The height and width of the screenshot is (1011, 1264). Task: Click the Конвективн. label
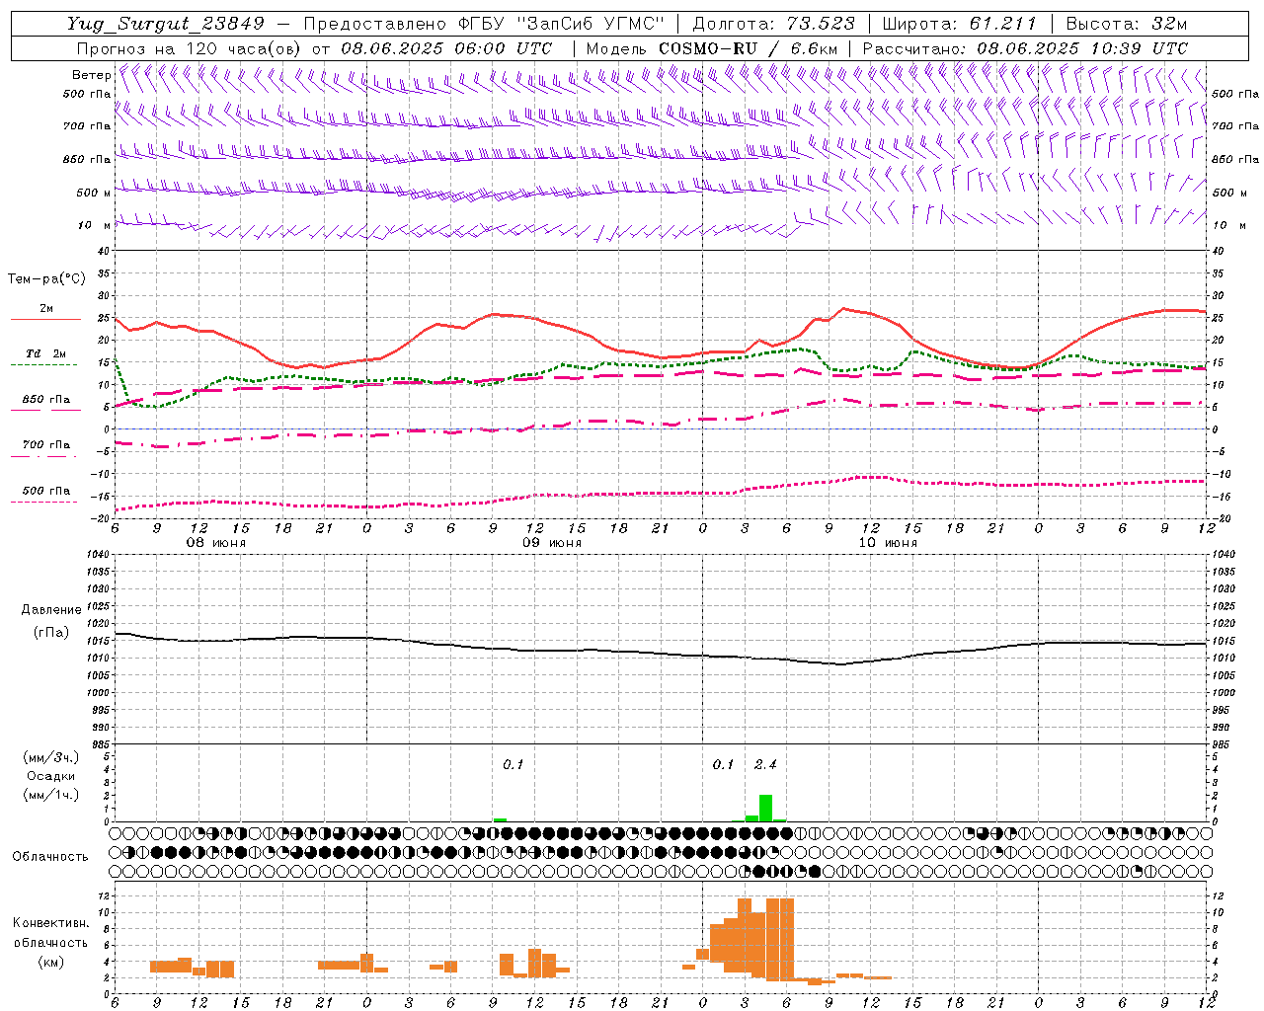click(50, 923)
